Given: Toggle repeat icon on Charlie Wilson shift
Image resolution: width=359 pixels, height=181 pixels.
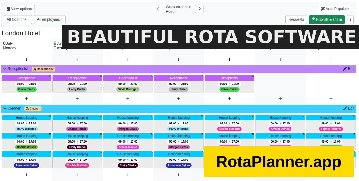Looking at the screenshot, I should [x=50, y=134].
